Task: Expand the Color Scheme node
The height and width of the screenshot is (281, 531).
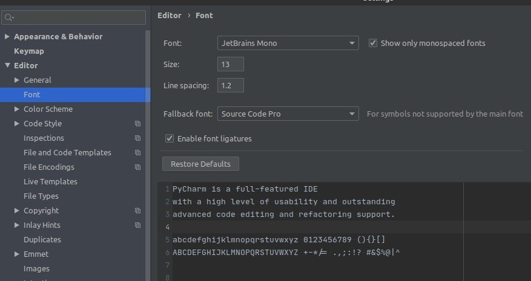Action: 17,109
